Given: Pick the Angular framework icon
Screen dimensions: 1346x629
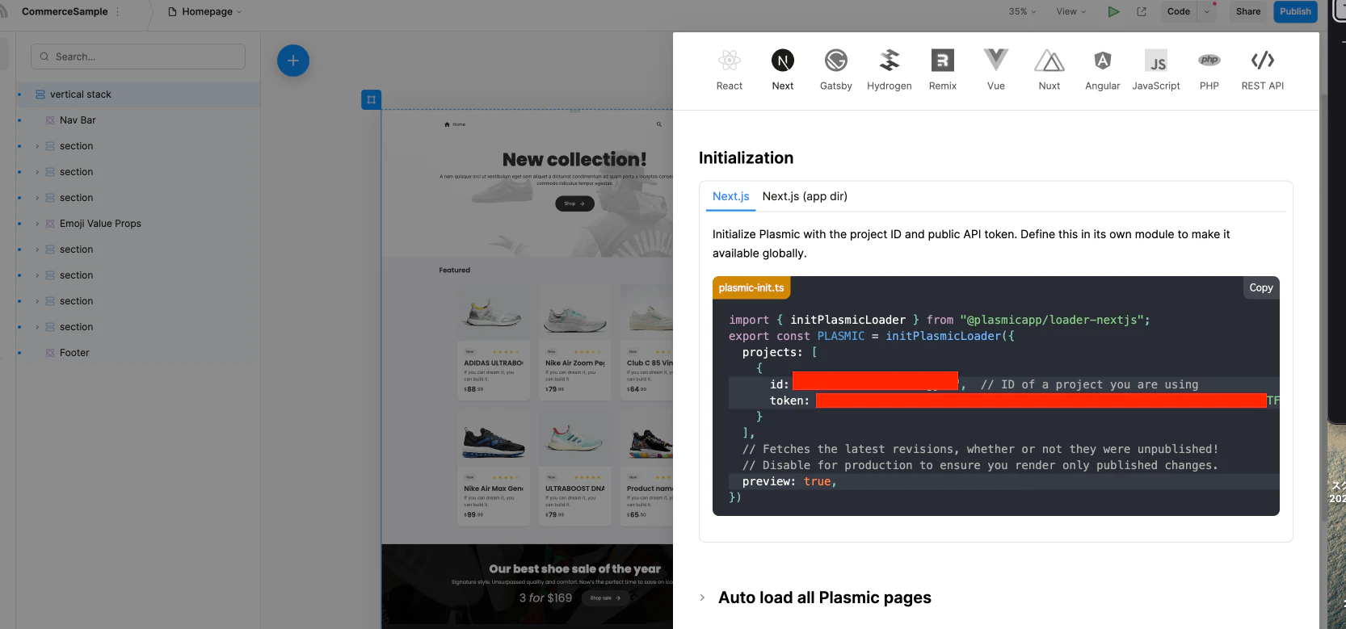Looking at the screenshot, I should pyautogui.click(x=1103, y=61).
